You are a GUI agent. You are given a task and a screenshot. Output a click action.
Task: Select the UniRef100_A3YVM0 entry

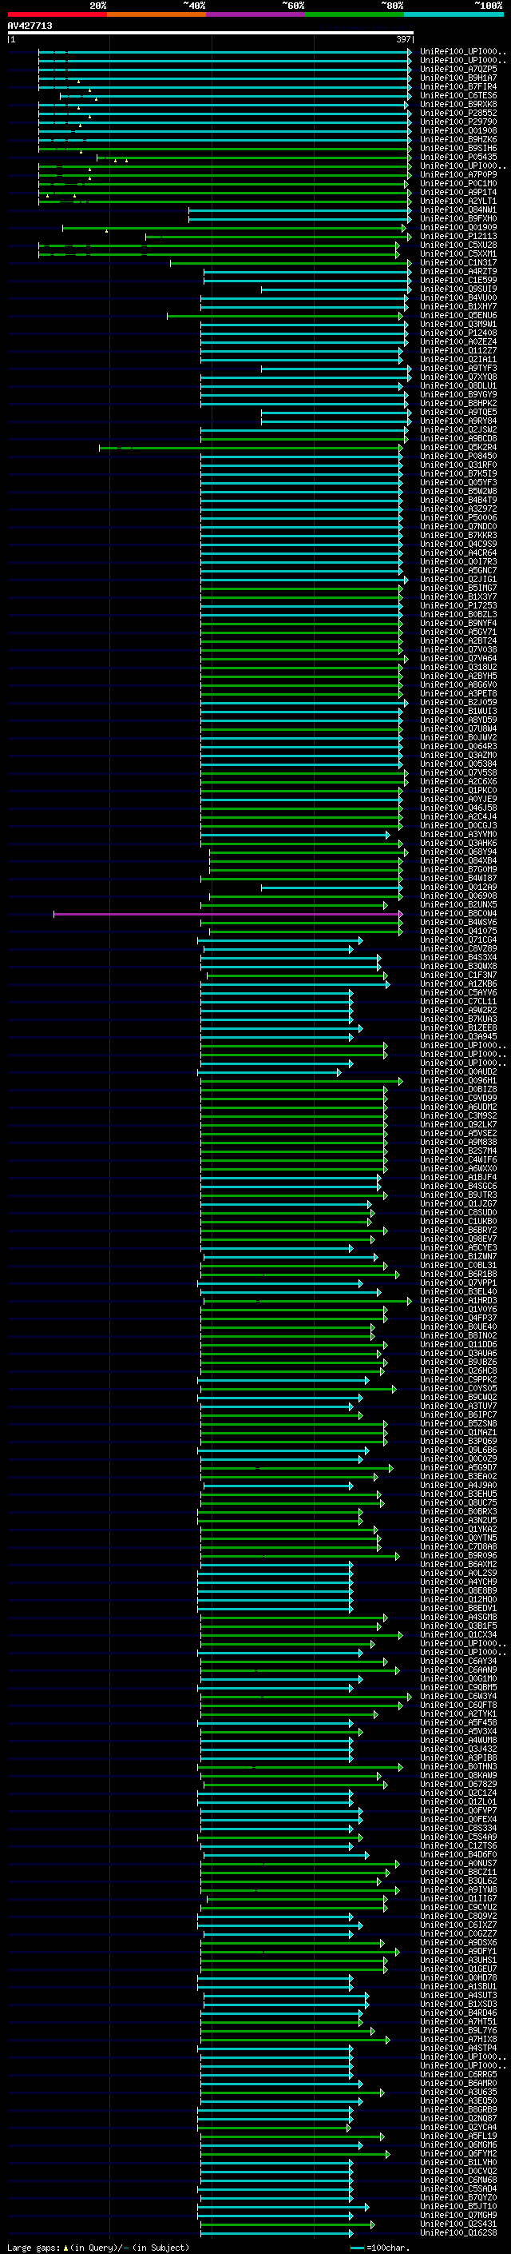458,835
